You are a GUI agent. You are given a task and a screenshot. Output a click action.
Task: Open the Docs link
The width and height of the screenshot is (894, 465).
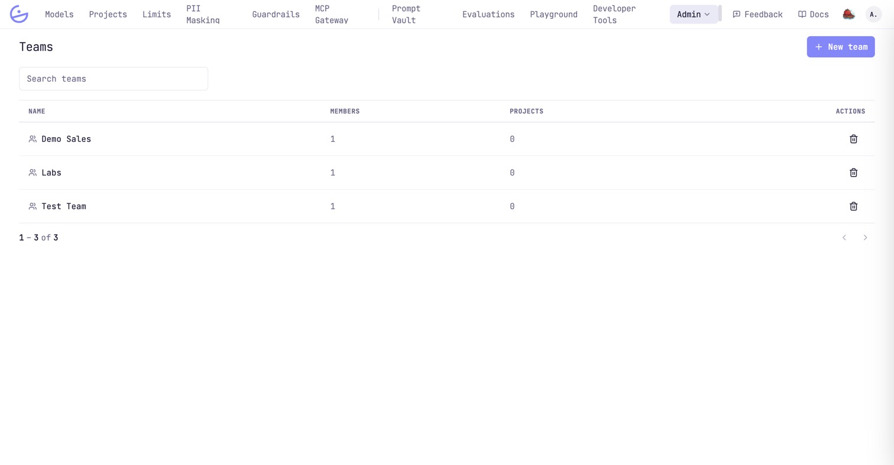pos(814,14)
